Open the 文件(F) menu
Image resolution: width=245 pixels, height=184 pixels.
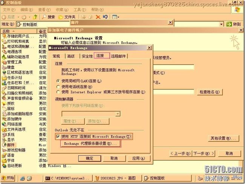(x=9, y=10)
